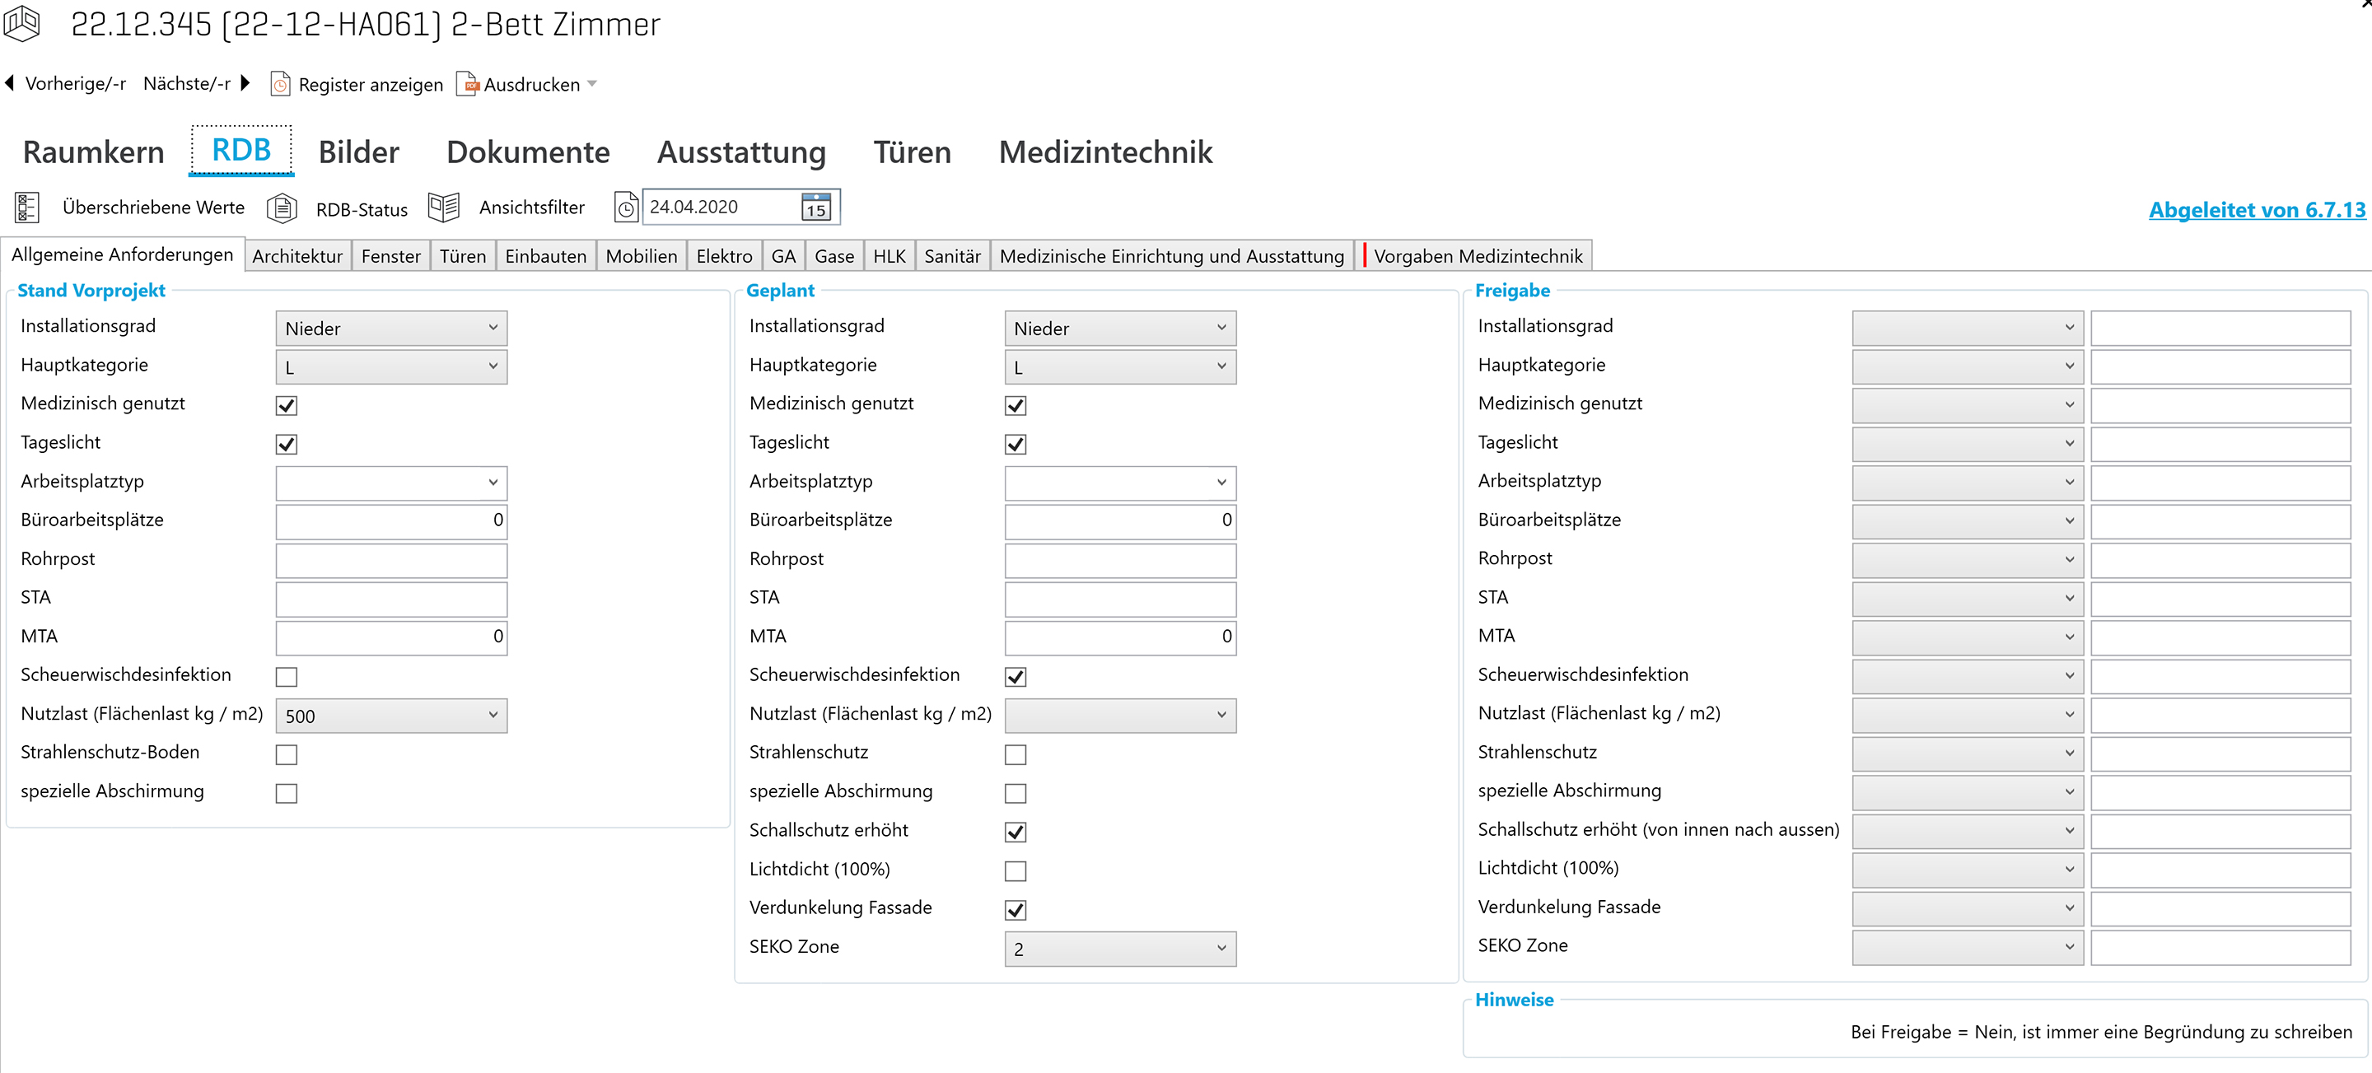The width and height of the screenshot is (2372, 1073).
Task: Click the RDB-Status icon
Action: tap(282, 208)
